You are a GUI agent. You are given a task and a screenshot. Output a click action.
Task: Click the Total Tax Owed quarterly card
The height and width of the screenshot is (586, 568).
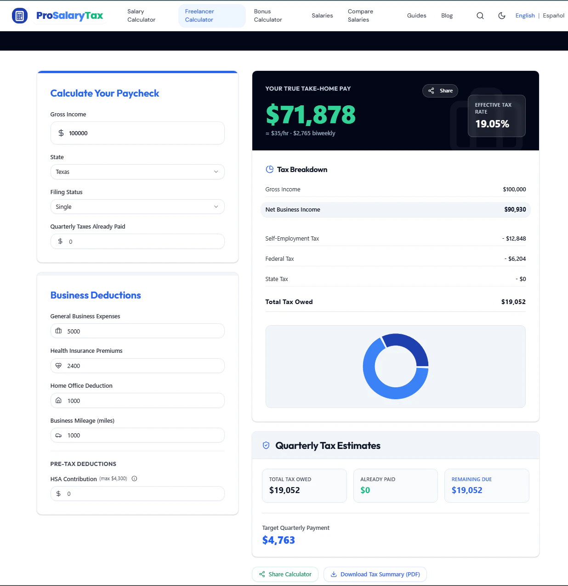pos(304,486)
